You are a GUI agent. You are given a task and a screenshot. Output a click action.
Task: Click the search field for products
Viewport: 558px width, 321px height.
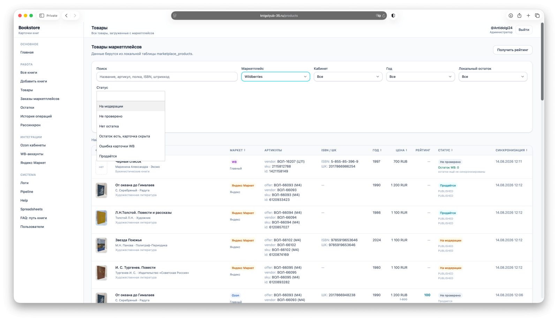click(167, 77)
